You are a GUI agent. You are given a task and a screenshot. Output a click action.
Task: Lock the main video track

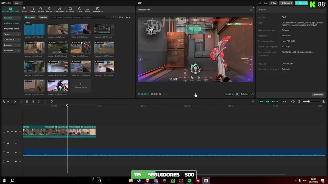click(8, 132)
